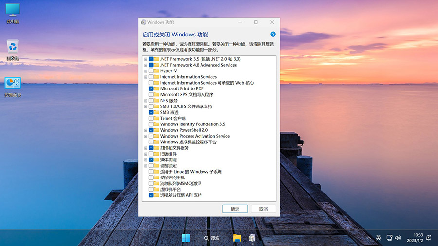Uncheck Microsoft Print to PDF
Screen dimensions: 438x246
[x=151, y=89]
